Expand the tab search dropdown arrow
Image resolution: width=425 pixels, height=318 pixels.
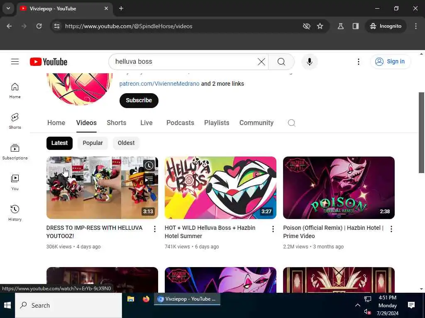click(8, 8)
